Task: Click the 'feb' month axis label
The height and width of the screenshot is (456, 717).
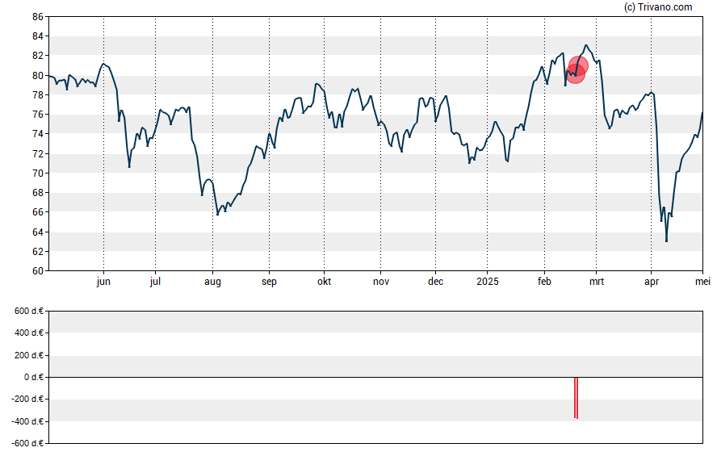Action: pyautogui.click(x=544, y=282)
